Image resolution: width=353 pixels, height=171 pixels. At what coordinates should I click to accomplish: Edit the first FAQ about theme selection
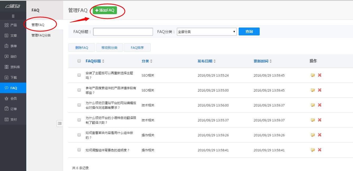(x=313, y=75)
